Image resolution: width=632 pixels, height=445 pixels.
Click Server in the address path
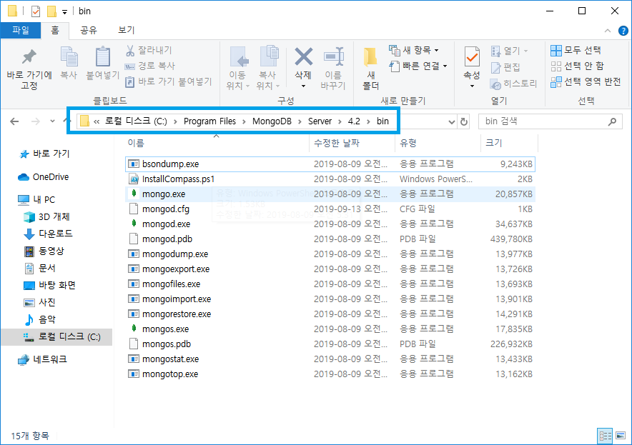pos(320,121)
